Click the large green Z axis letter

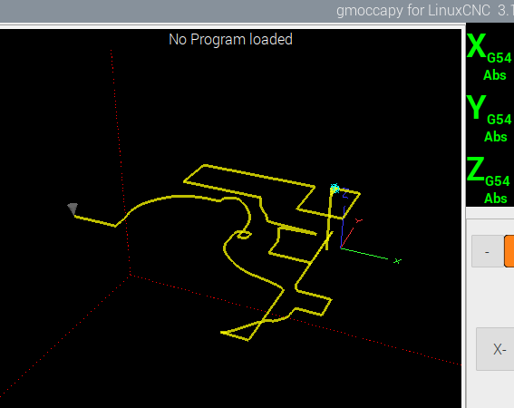pos(475,169)
